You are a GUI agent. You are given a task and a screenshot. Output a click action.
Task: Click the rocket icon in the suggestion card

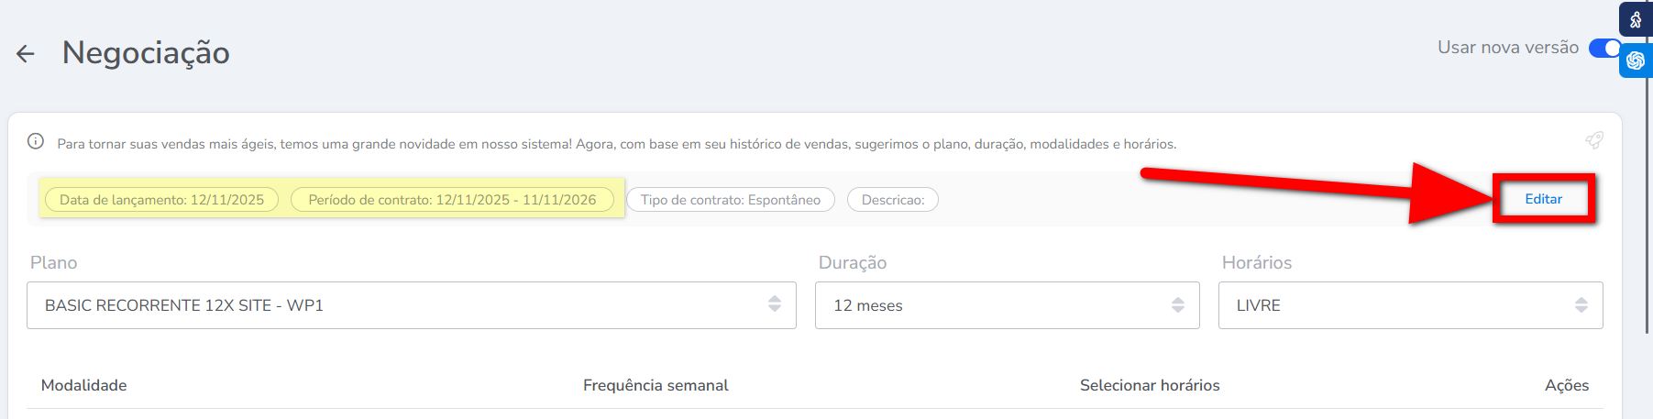pos(1594,140)
